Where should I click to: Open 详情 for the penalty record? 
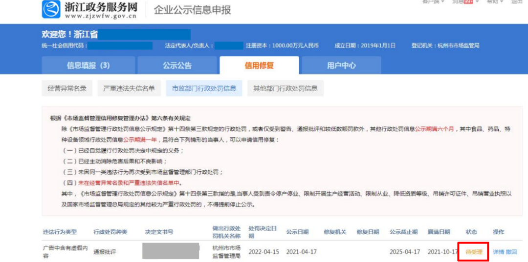click(x=498, y=252)
